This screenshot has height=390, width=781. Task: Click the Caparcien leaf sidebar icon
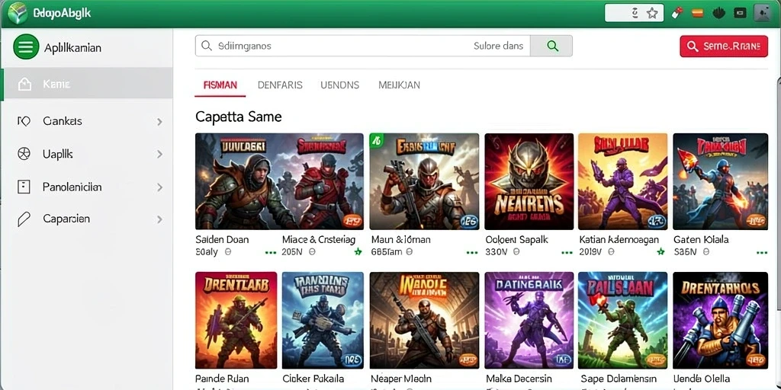24,219
